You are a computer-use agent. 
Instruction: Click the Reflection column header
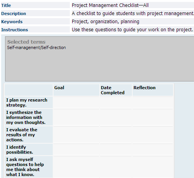tap(153, 90)
